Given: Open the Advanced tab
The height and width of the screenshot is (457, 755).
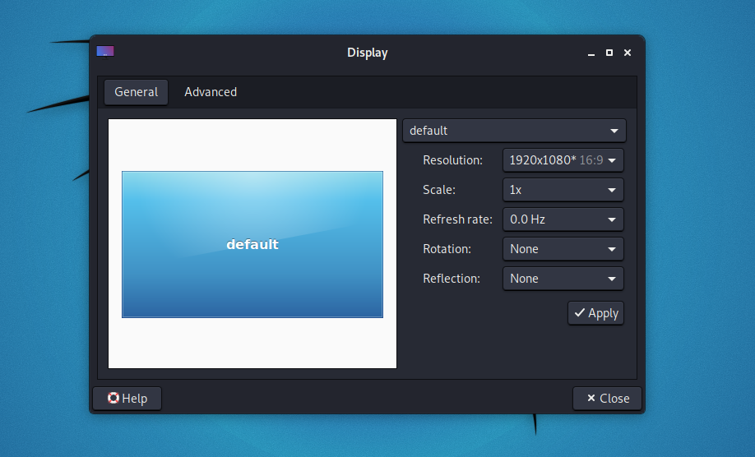Looking at the screenshot, I should [211, 92].
